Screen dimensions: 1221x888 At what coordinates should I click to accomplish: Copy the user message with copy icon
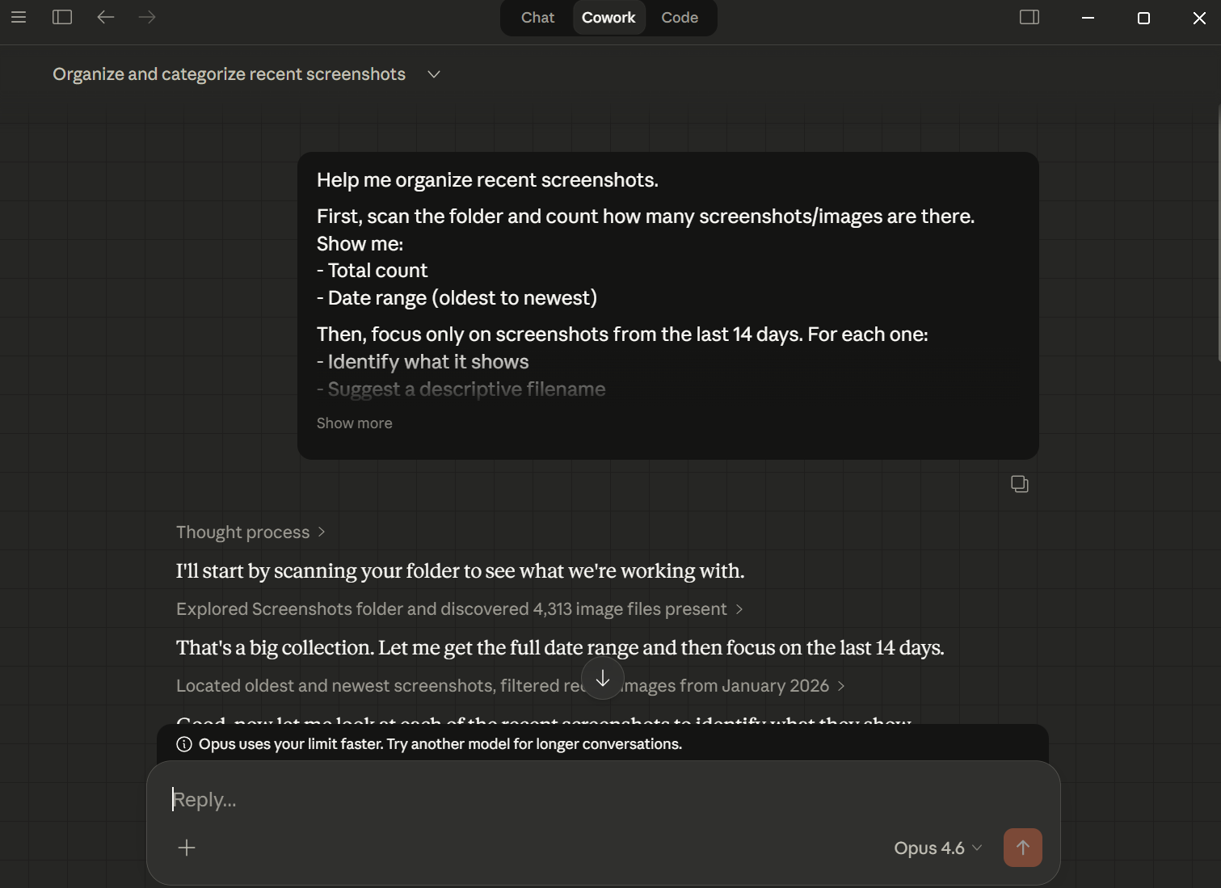pos(1020,484)
